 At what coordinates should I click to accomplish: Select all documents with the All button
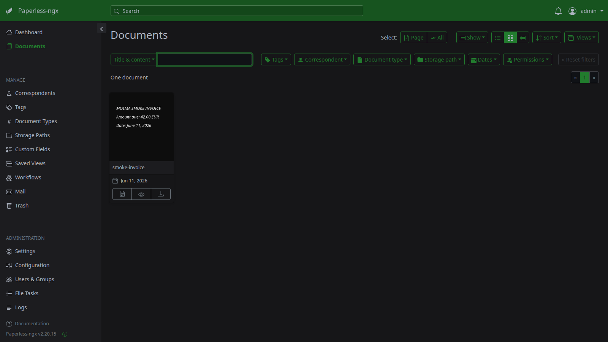437,38
